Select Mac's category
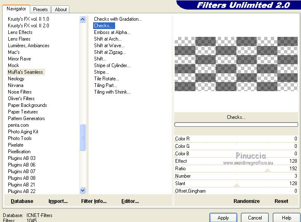The image size is (301, 222). click(x=14, y=52)
